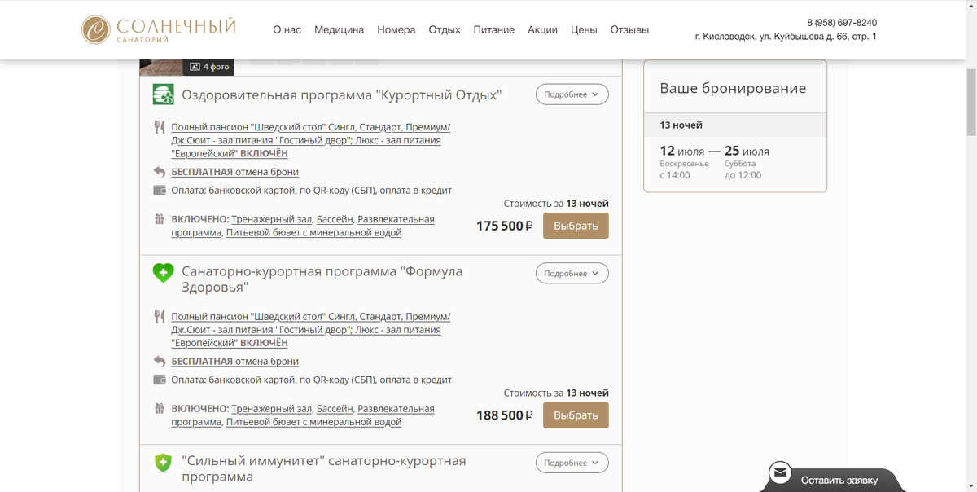Go to the "Номера" menu section
Image resolution: width=977 pixels, height=492 pixels.
(x=396, y=30)
